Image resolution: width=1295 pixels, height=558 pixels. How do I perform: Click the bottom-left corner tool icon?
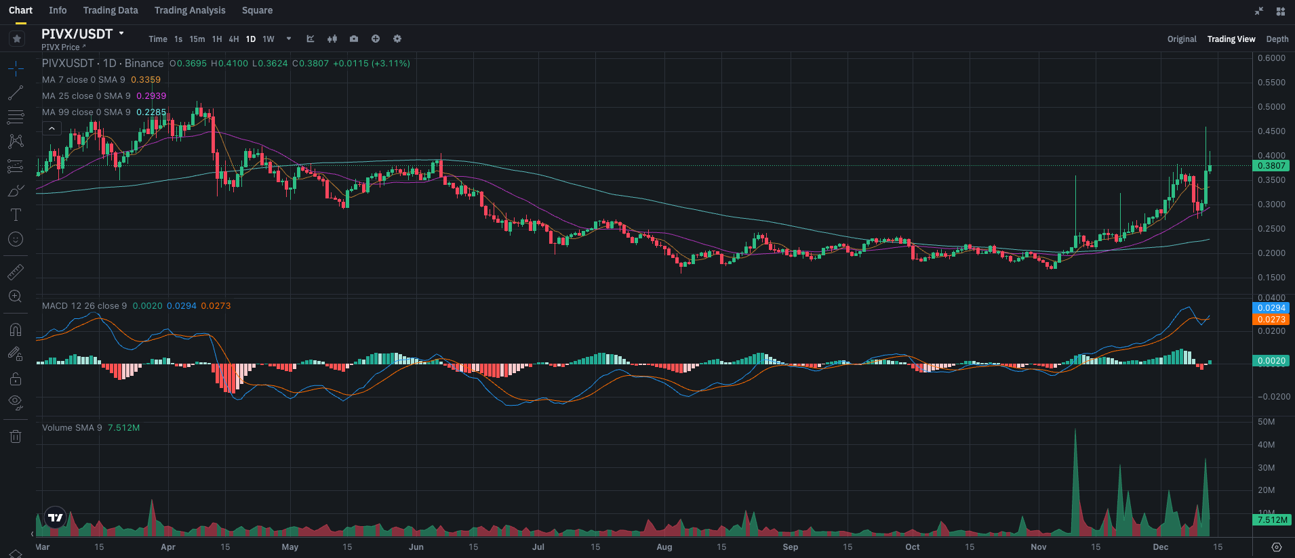(16, 553)
